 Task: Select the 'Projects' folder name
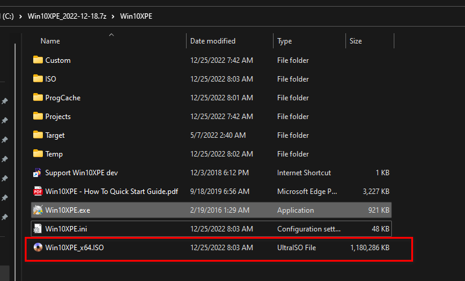point(58,116)
